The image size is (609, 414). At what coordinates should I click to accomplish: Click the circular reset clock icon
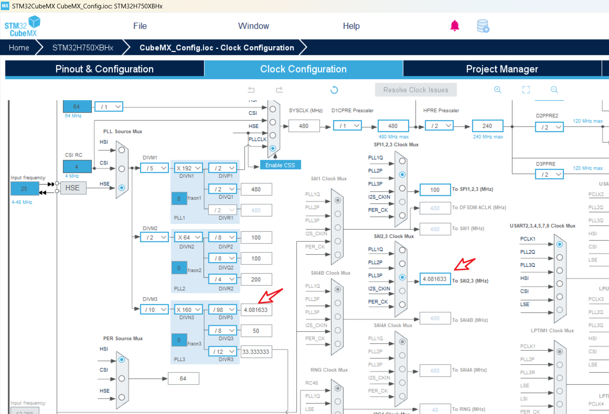coord(334,90)
